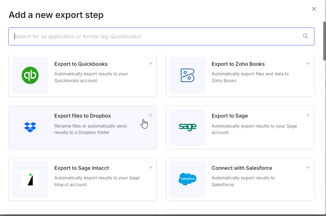Click 'Automatically export results to your Sage Intacct account.' text

(97, 181)
